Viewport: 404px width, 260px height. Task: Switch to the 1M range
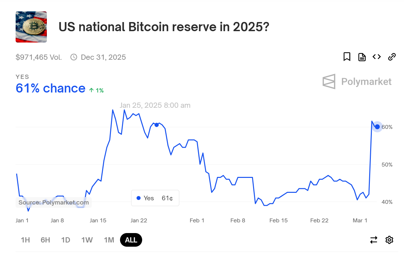[x=109, y=240]
